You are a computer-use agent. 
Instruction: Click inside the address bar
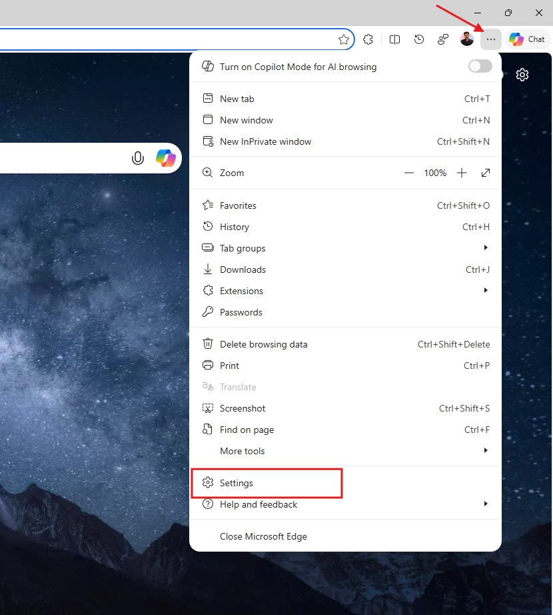pos(167,39)
